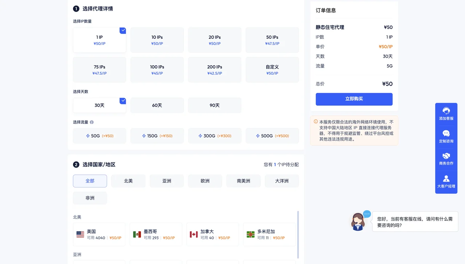This screenshot has height=264, width=465.
Task: Select the 美国 country card
Action: (99, 234)
